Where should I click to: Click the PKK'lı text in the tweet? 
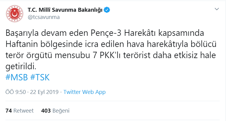(110, 55)
